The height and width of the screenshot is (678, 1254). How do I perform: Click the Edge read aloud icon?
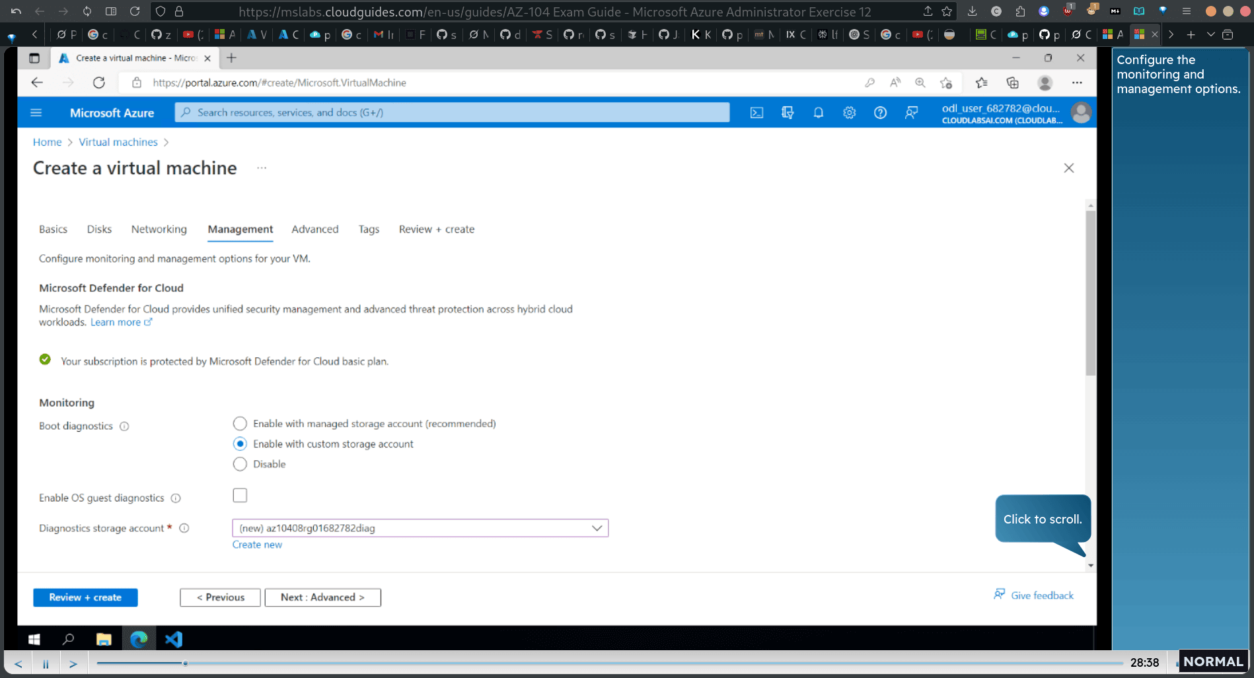click(895, 83)
